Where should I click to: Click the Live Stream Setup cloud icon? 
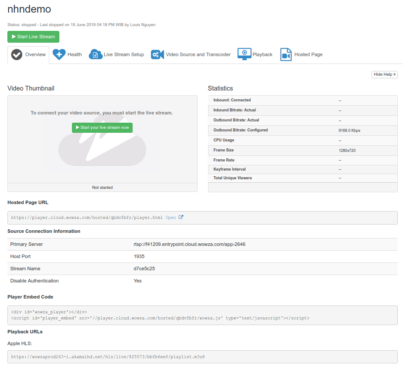point(96,54)
